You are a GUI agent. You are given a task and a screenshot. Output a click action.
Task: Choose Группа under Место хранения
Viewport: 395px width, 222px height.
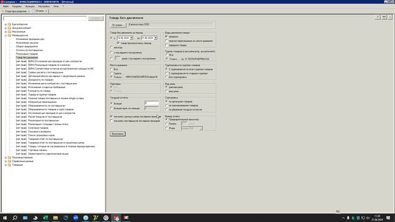coord(111,73)
